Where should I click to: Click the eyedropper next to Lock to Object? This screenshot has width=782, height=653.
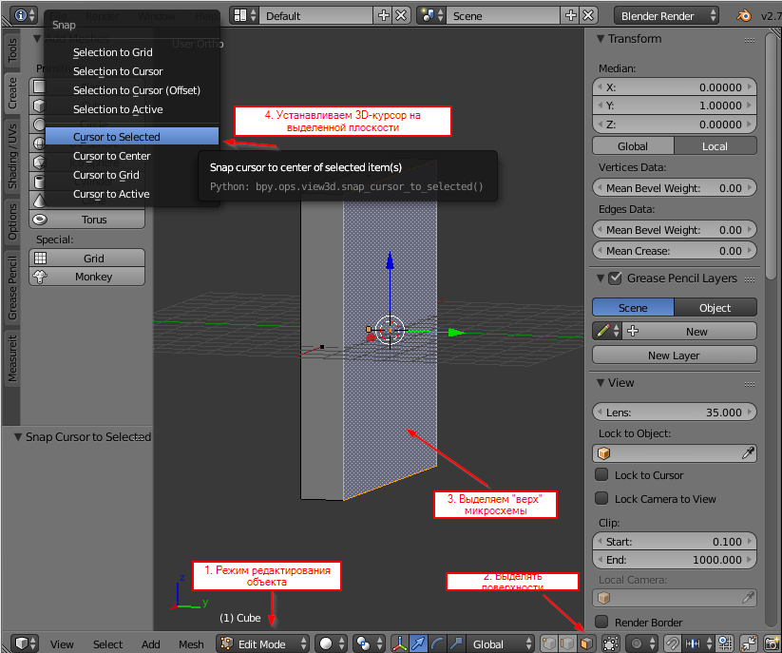(x=746, y=455)
